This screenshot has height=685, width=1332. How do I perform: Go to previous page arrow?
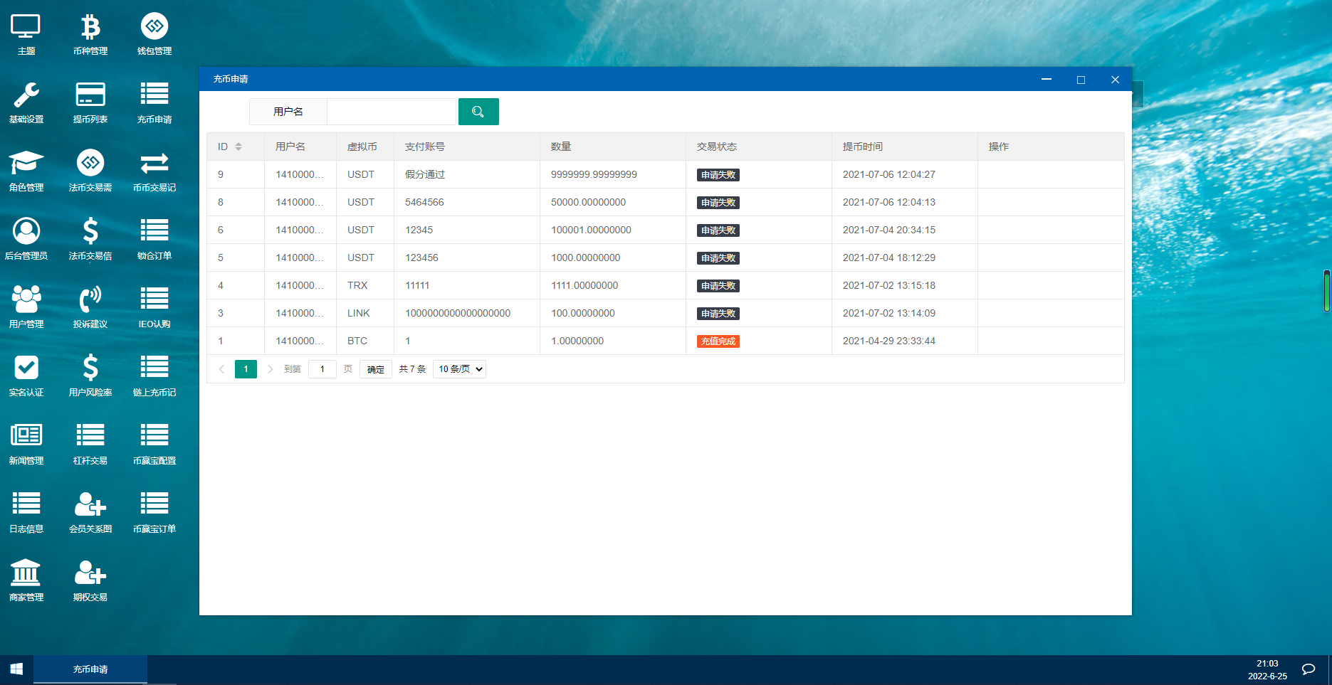tap(221, 369)
